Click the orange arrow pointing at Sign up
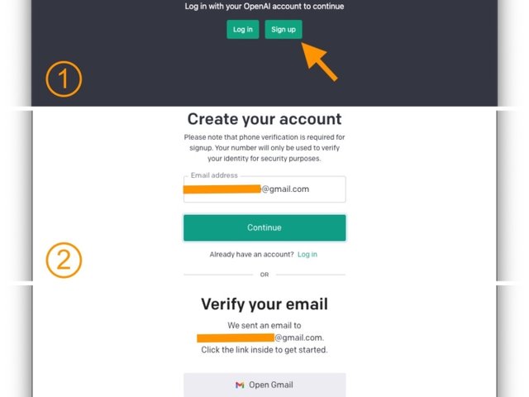The width and height of the screenshot is (529, 397). 321,62
